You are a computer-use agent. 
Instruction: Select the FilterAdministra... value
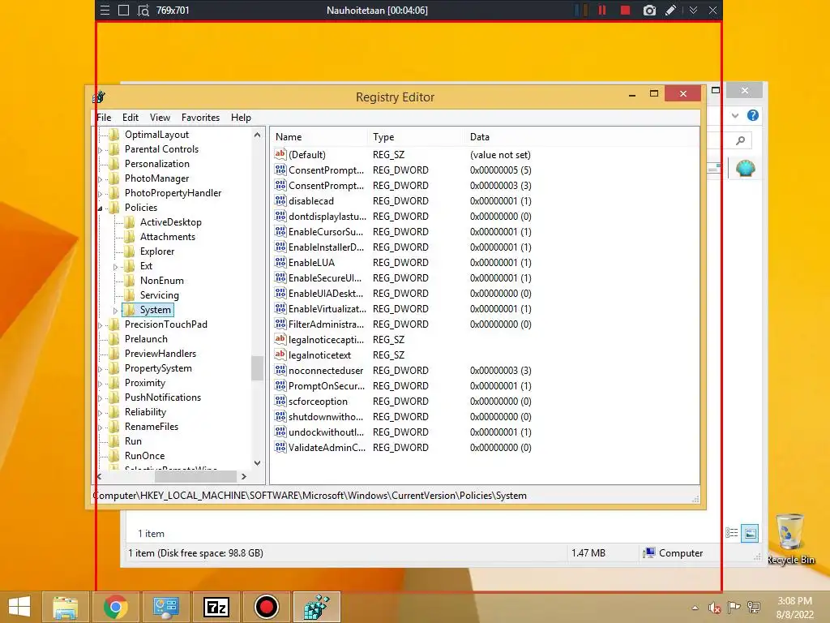pyautogui.click(x=326, y=324)
